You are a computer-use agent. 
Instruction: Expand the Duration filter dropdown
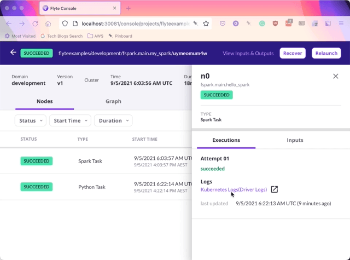click(x=113, y=120)
